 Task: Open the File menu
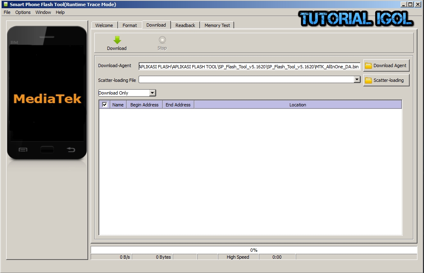coord(7,12)
